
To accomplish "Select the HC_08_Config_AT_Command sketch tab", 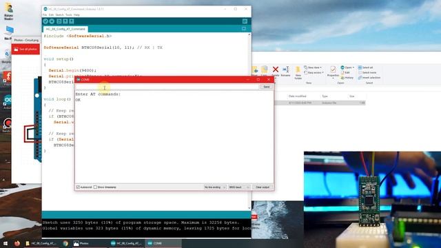I will point(65,29).
